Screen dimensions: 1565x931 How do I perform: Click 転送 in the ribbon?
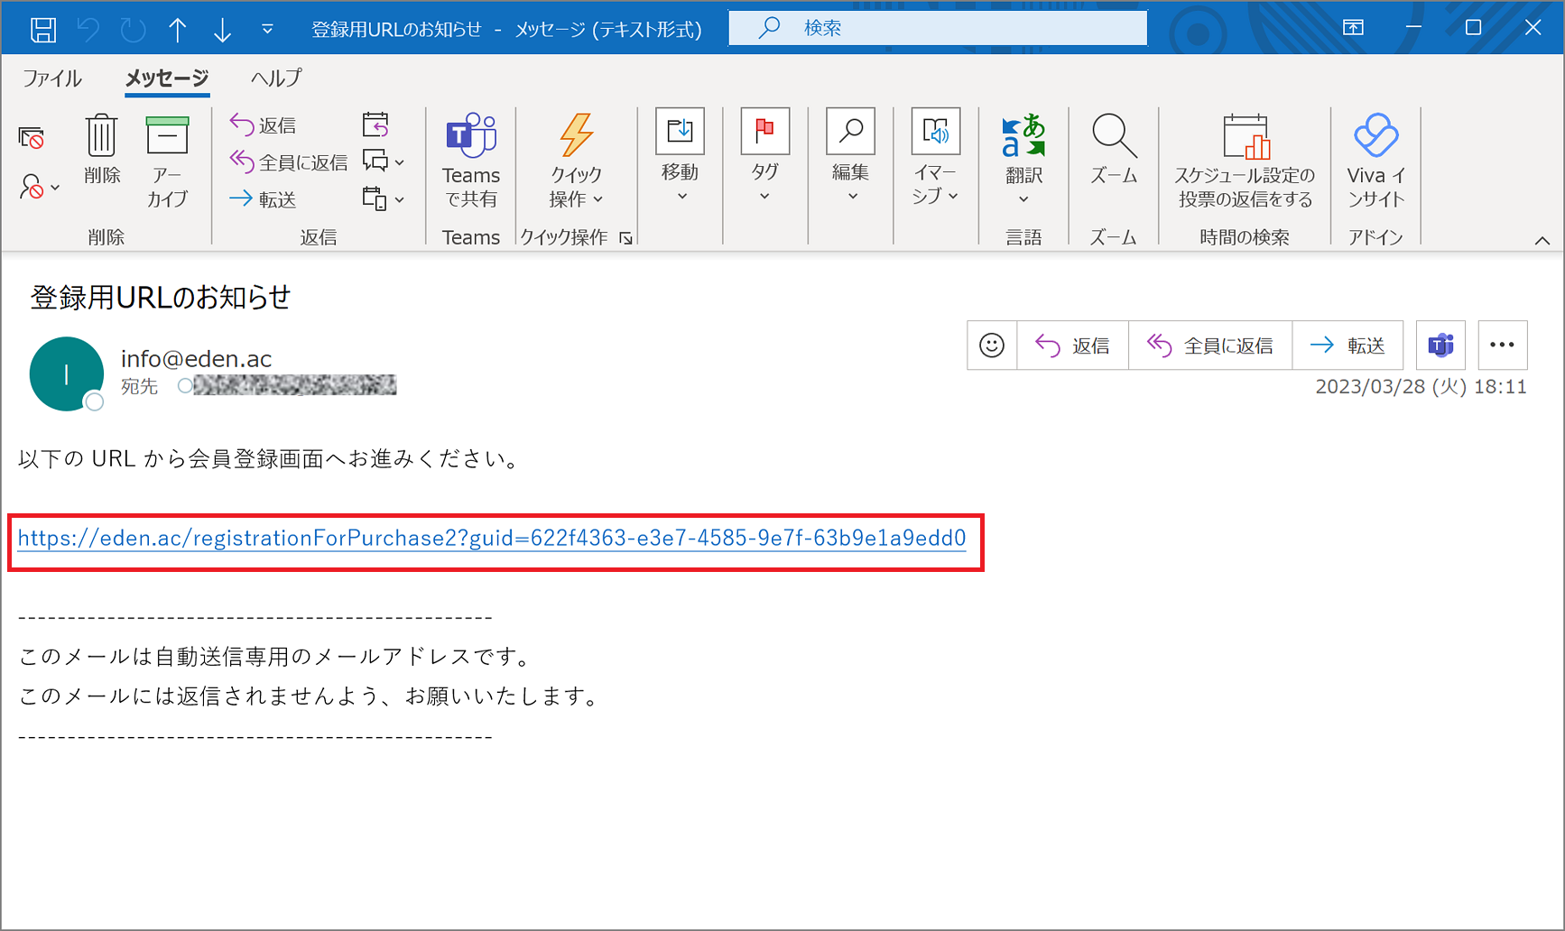tap(263, 198)
